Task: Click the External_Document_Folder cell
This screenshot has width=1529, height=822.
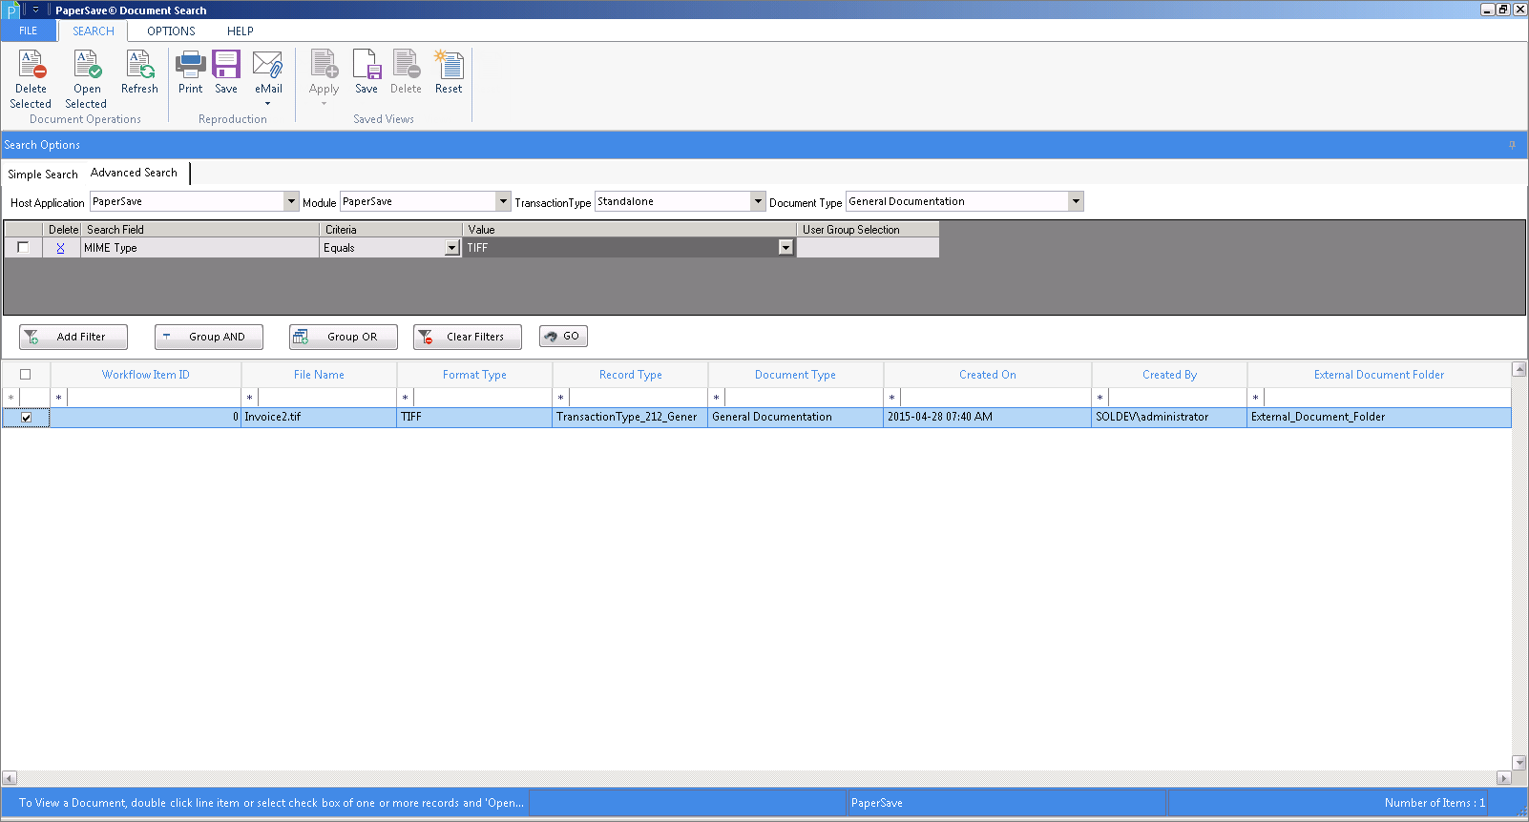Action: pyautogui.click(x=1378, y=417)
